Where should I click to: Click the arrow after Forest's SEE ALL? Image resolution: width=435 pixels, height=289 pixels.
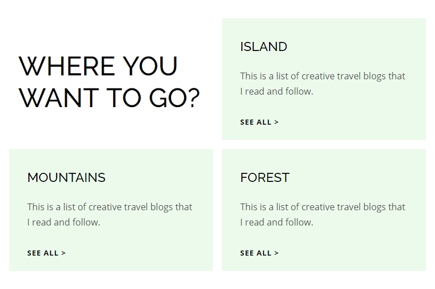[x=276, y=253]
